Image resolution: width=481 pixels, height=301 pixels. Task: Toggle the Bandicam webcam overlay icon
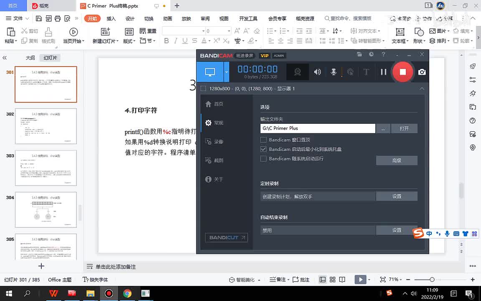[x=297, y=72]
